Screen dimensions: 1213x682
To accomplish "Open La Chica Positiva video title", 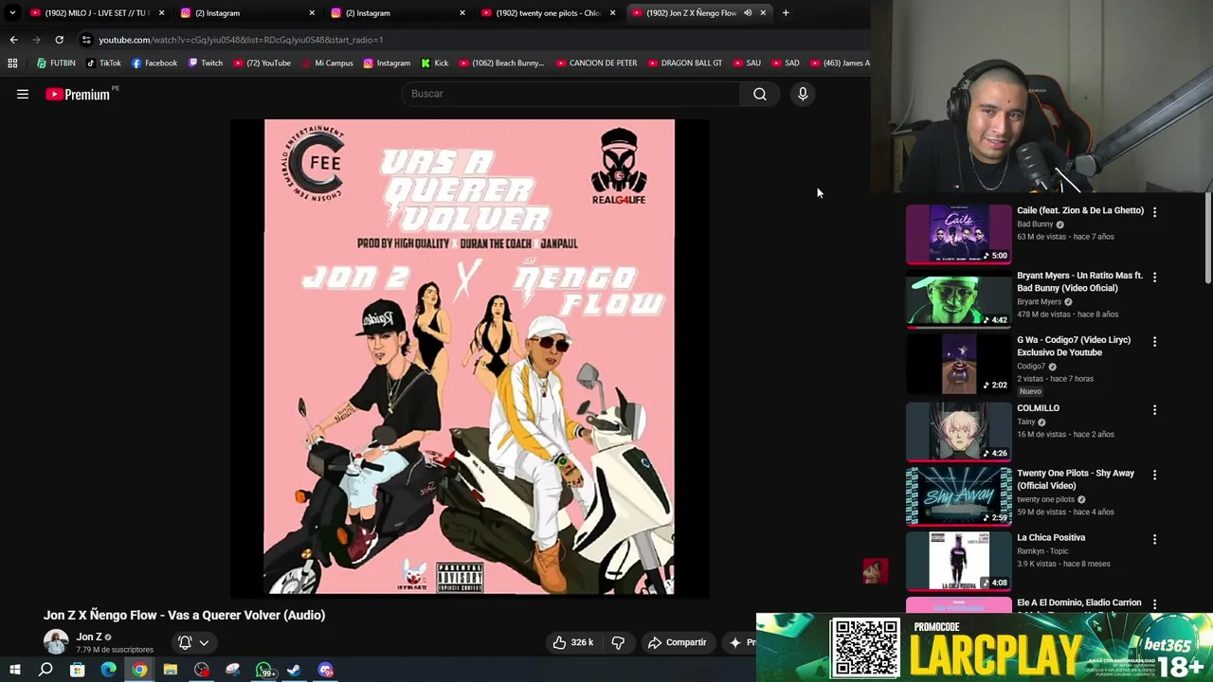I will [1051, 538].
